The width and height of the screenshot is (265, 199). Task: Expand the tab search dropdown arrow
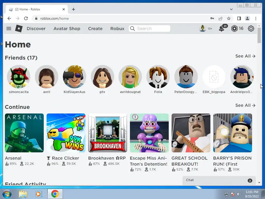[231, 9]
